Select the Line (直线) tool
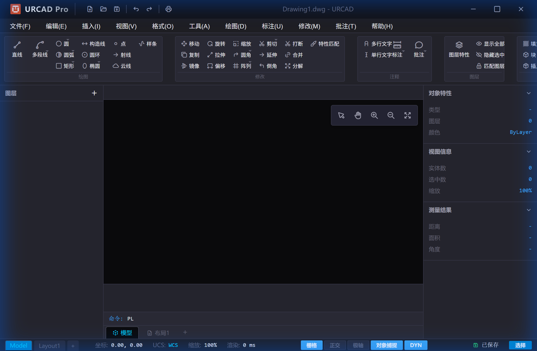The image size is (537, 351). click(x=17, y=49)
